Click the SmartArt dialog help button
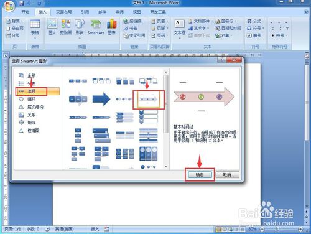311x234 pixels. [221, 60]
